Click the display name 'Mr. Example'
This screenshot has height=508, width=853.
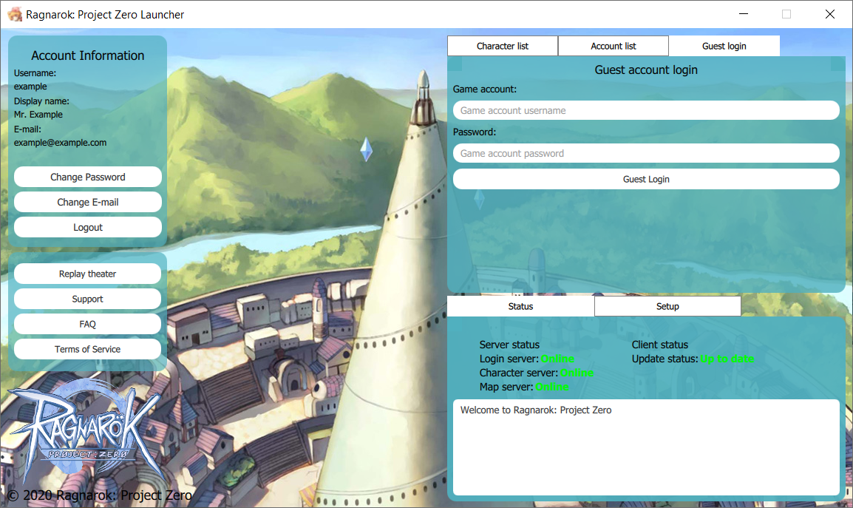[38, 115]
